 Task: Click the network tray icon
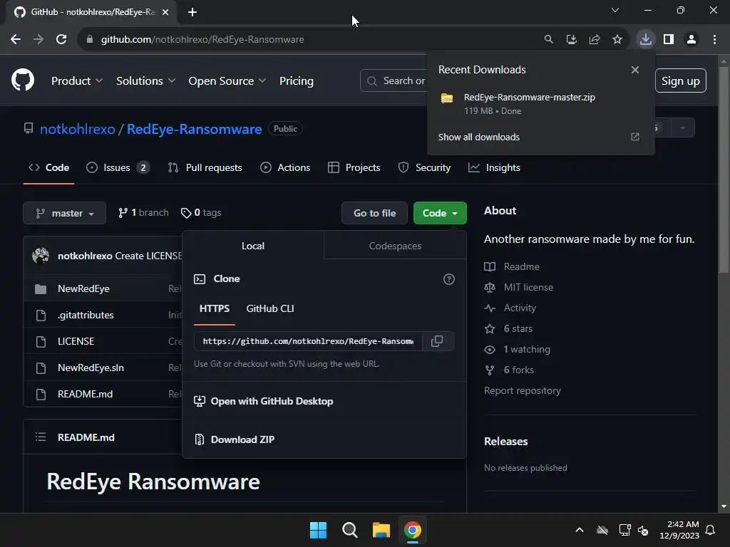(624, 530)
